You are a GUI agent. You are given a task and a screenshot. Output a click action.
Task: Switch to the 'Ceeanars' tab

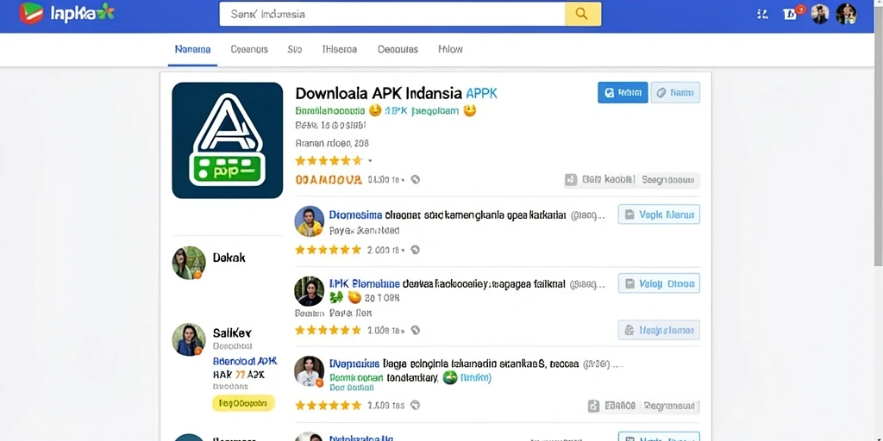[249, 49]
